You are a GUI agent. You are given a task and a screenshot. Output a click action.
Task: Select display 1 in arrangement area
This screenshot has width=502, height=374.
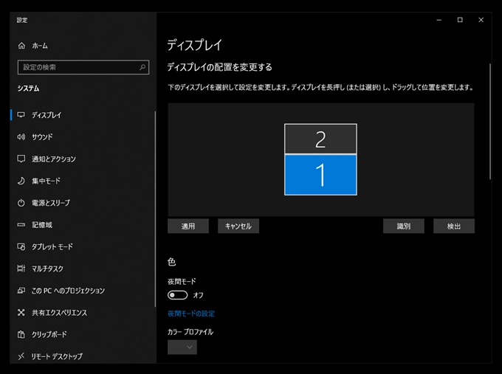click(x=320, y=175)
